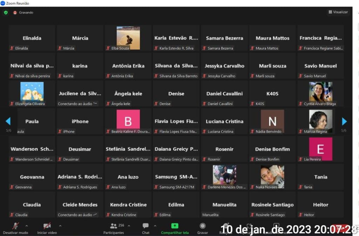The height and width of the screenshot is (236, 359).
Task: Expand the arrow next to Chat
Action: tap(155, 226)
